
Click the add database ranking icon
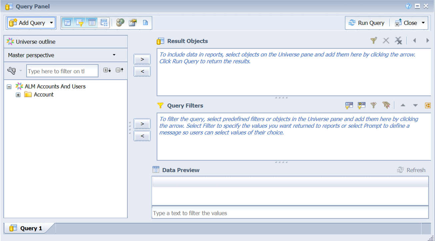point(361,105)
